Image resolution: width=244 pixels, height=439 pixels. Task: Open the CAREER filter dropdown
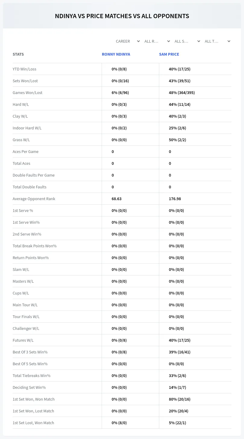(127, 41)
